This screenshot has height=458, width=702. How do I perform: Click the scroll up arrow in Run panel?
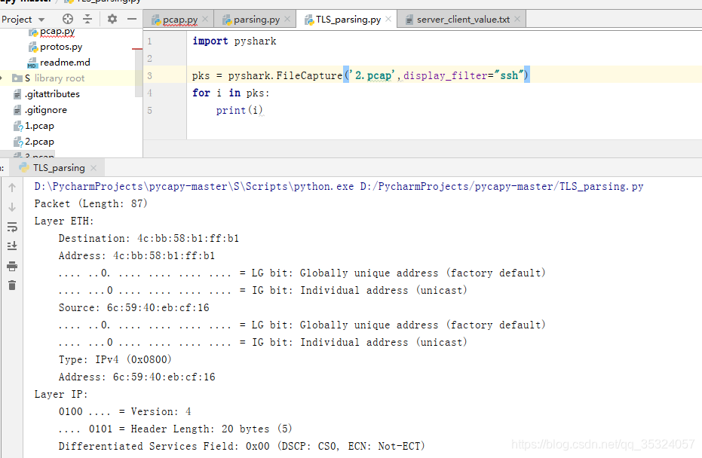coord(12,188)
